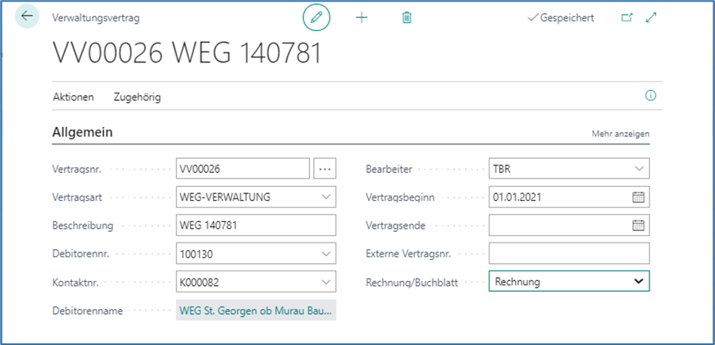Click the Rechnung/Buchblatt label
The height and width of the screenshot is (345, 715).
(412, 283)
